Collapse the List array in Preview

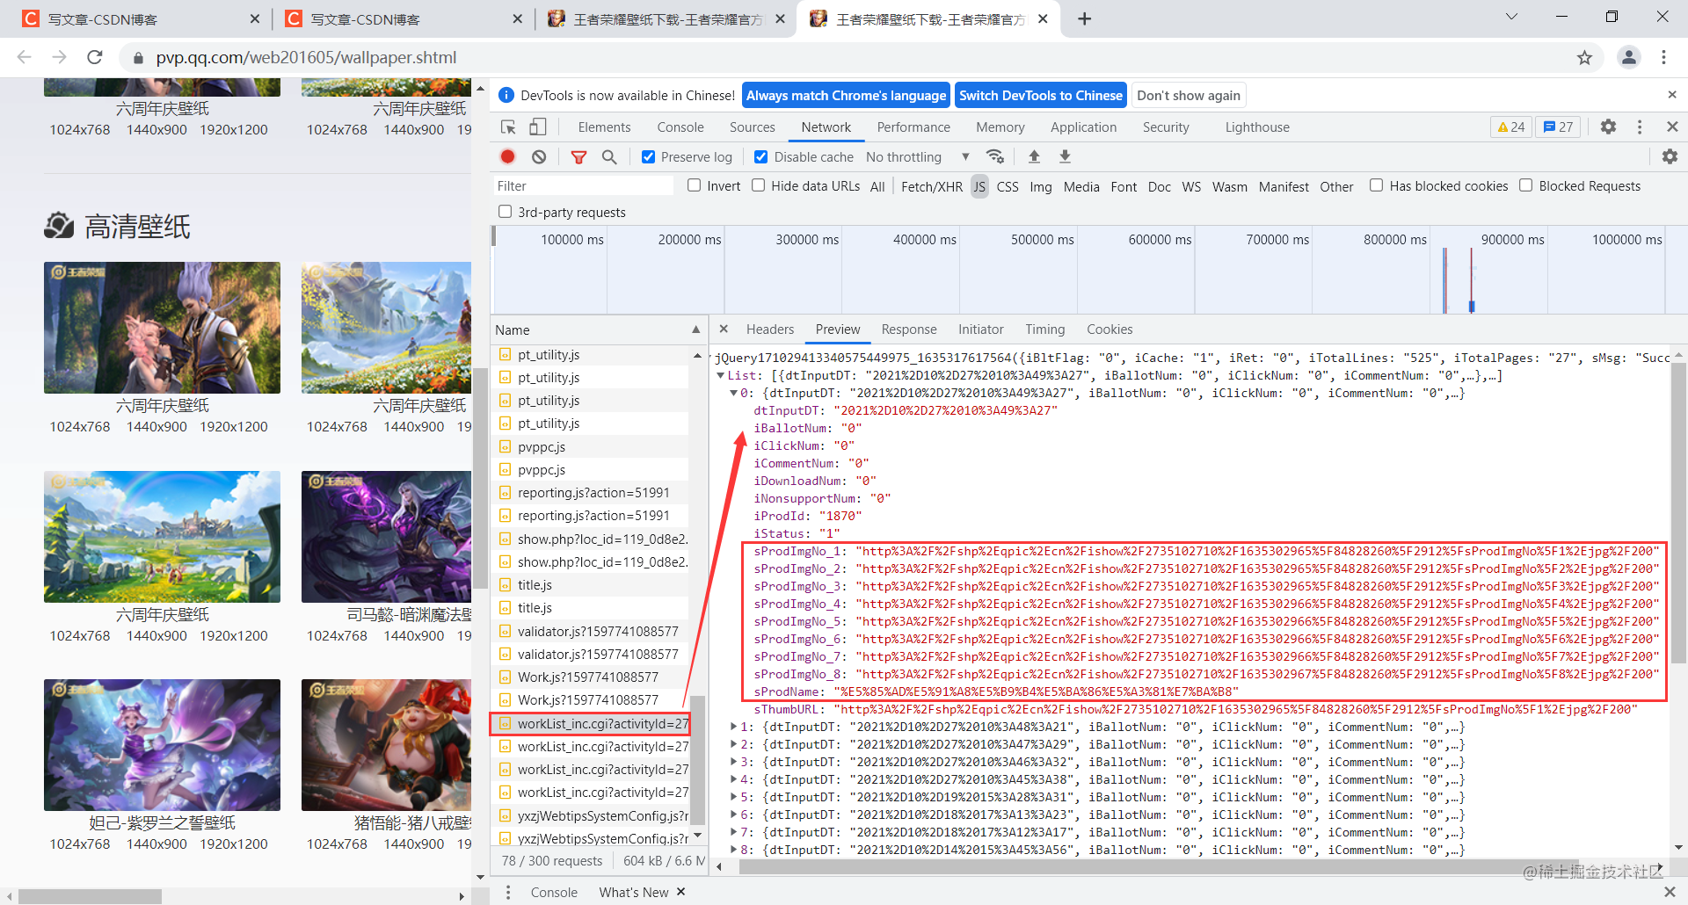point(721,375)
